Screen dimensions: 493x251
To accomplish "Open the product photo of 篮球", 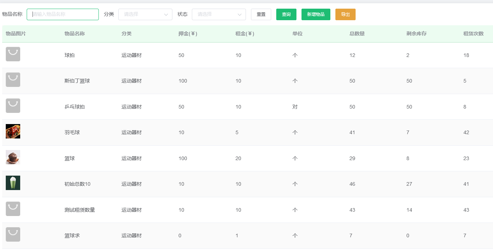I will [x=13, y=157].
